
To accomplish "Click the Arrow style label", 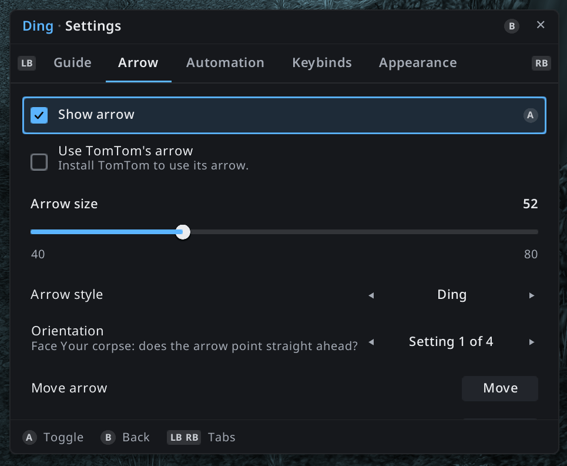I will pos(66,295).
